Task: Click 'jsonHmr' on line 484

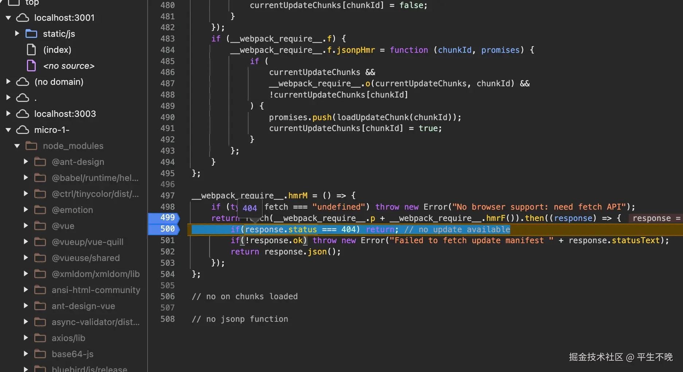Action: (x=356, y=50)
